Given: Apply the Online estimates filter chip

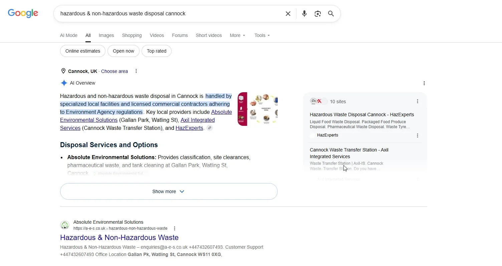Looking at the screenshot, I should pos(83,51).
